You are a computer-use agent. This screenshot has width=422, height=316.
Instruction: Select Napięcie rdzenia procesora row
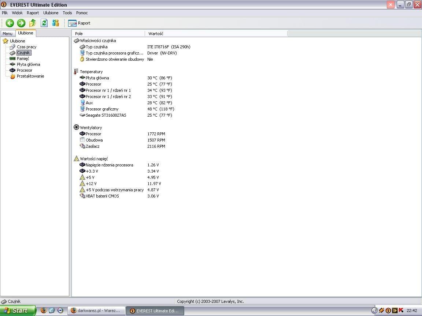(119, 165)
